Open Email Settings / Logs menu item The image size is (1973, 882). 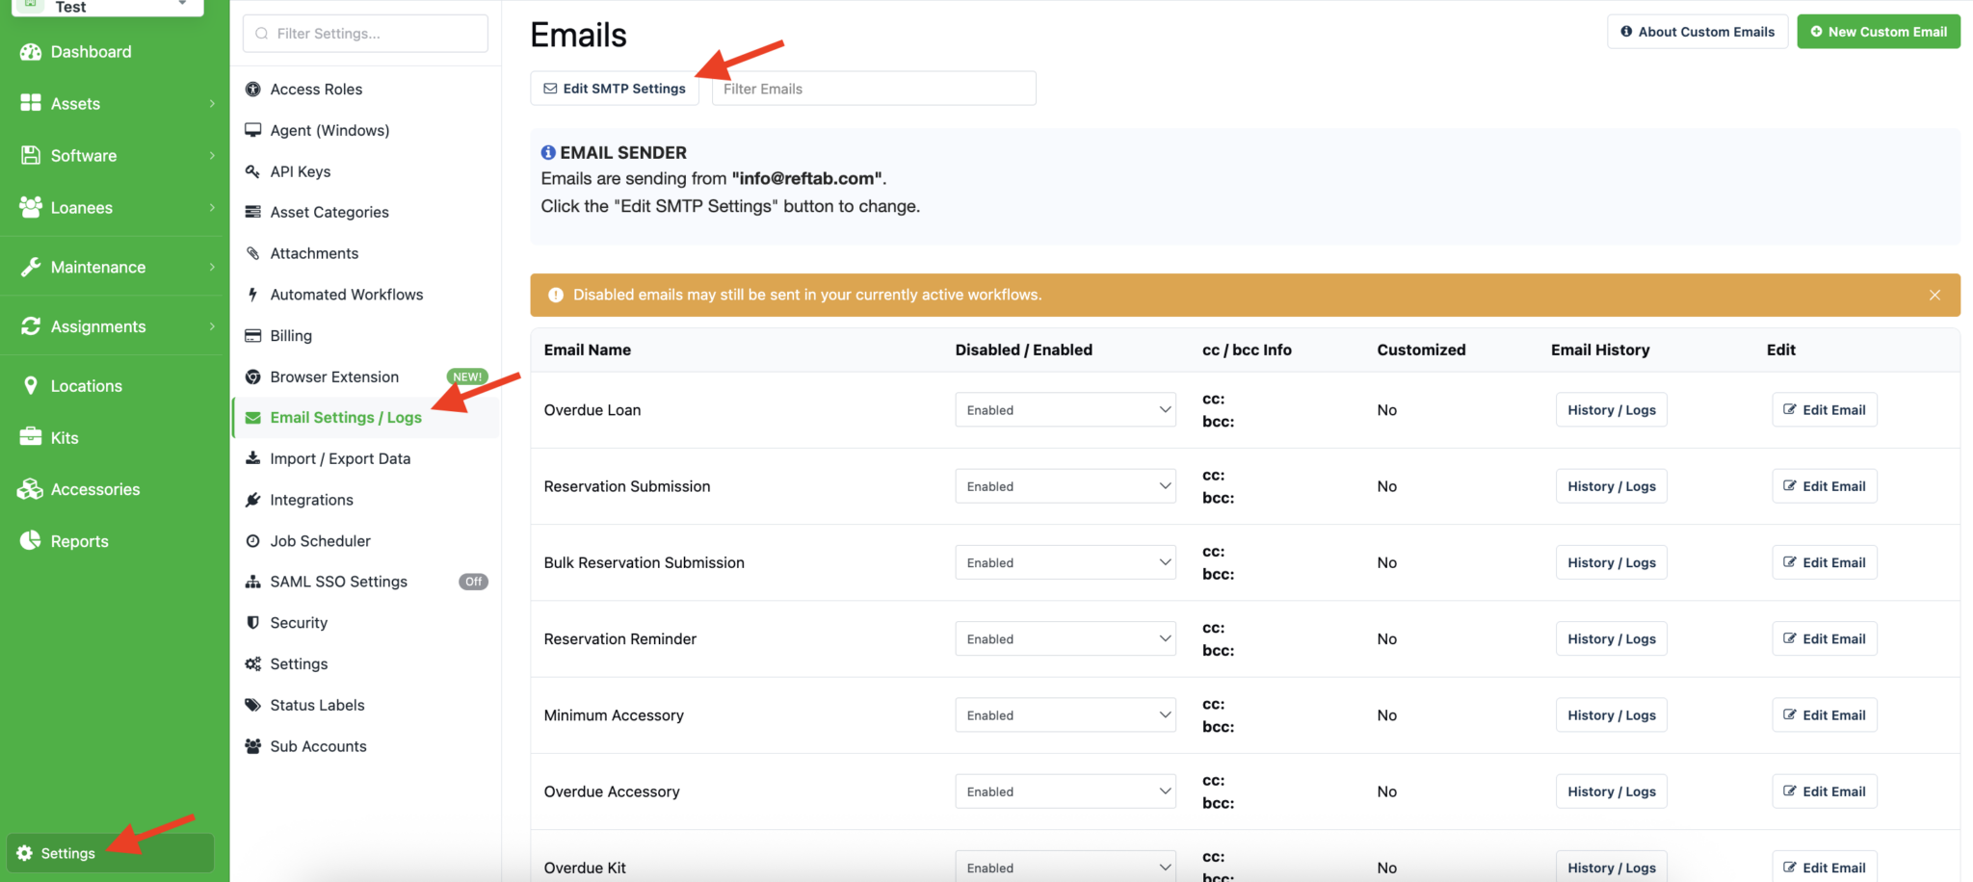(366, 417)
